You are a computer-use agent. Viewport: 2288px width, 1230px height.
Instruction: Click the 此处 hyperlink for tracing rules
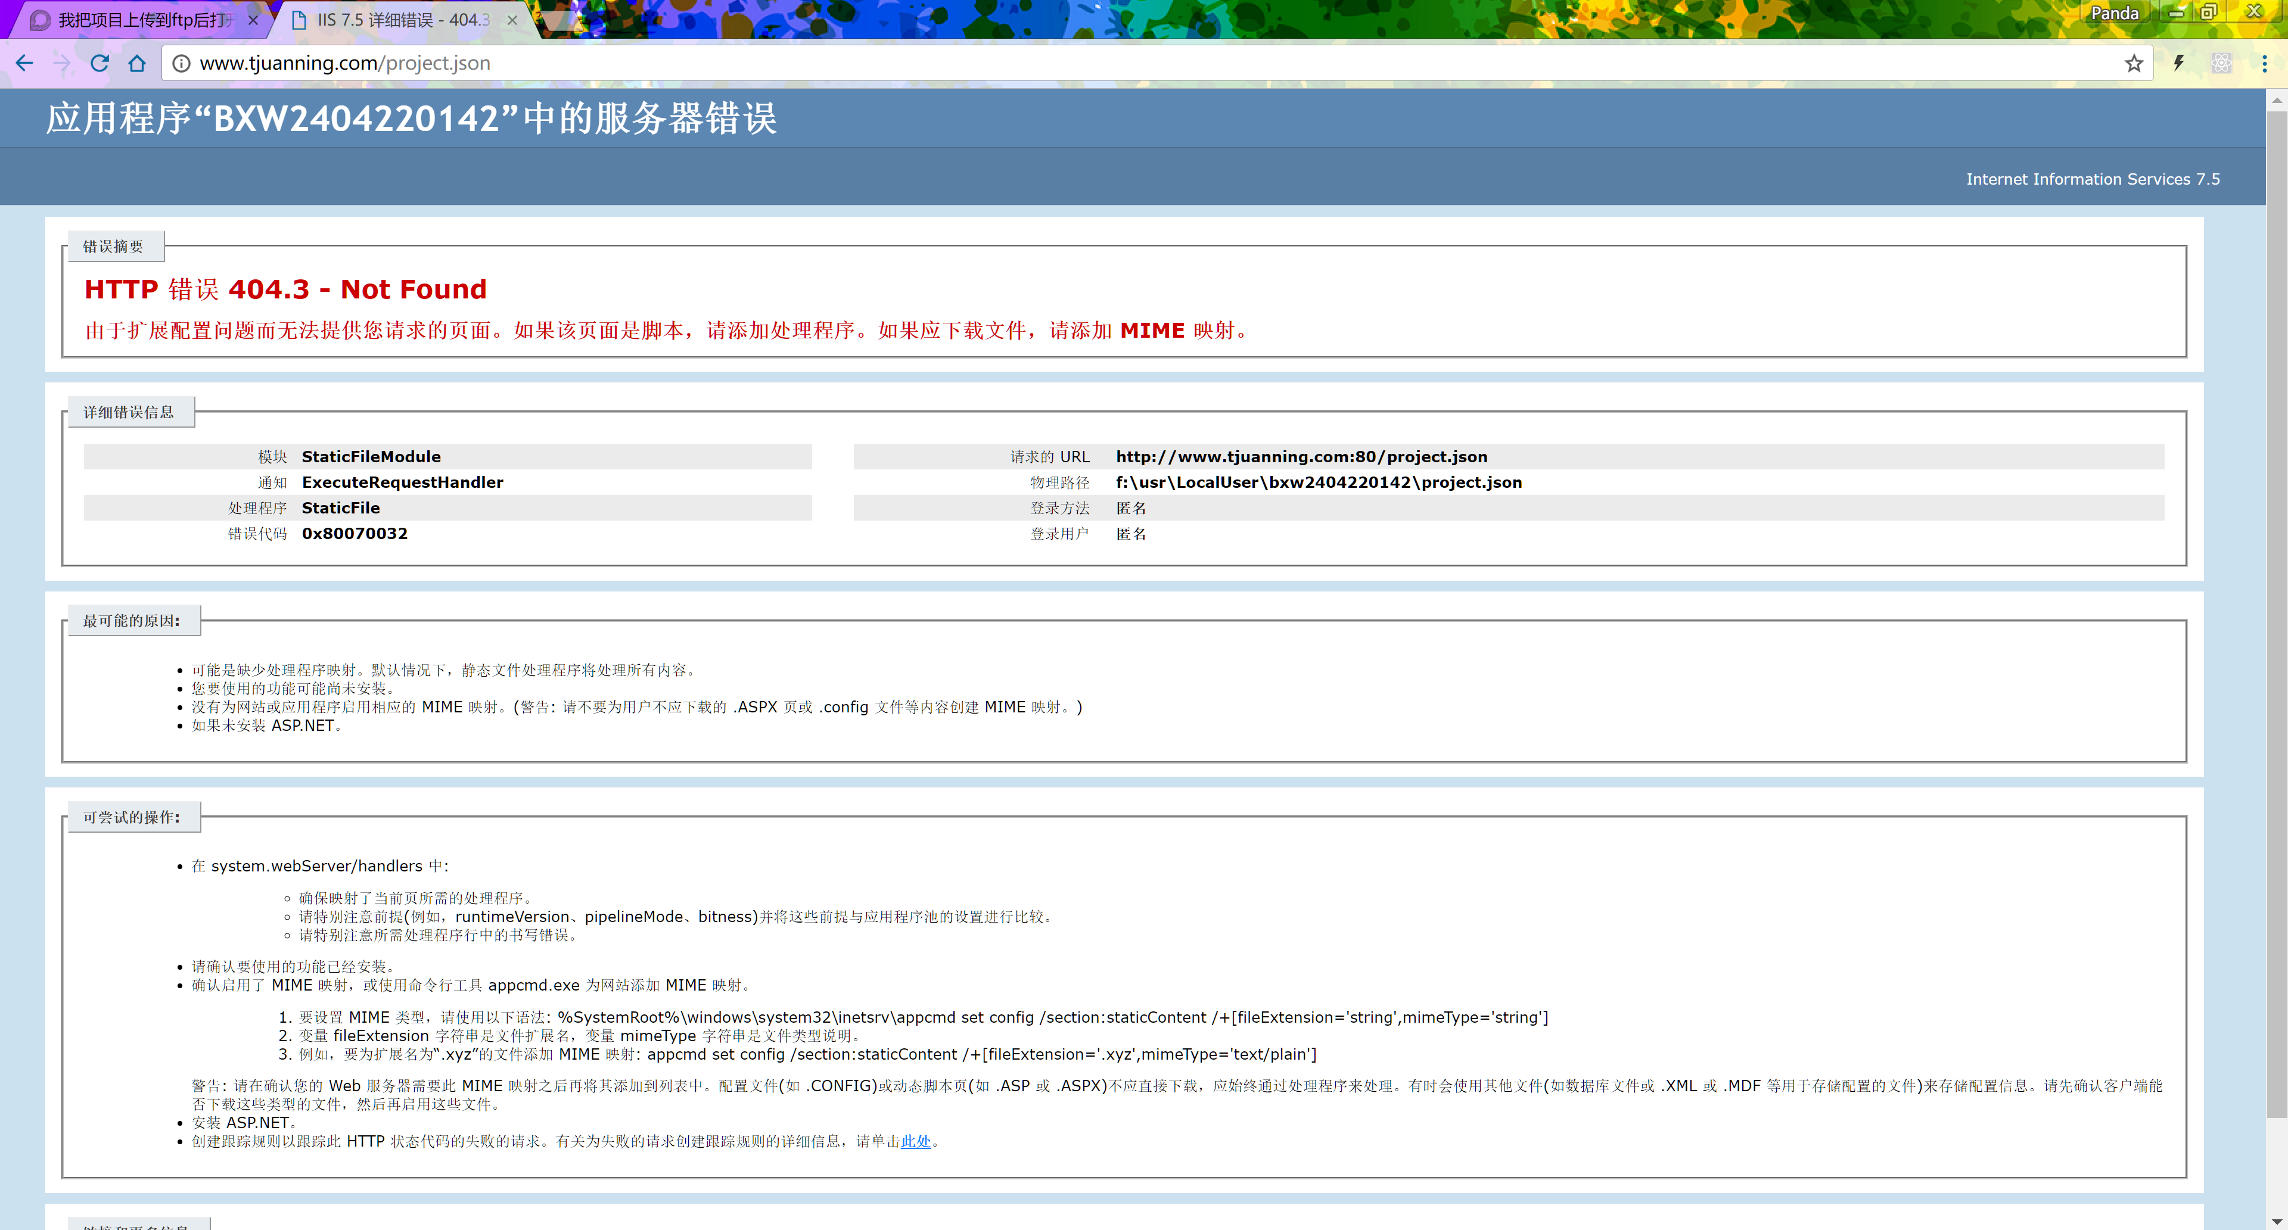click(915, 1141)
